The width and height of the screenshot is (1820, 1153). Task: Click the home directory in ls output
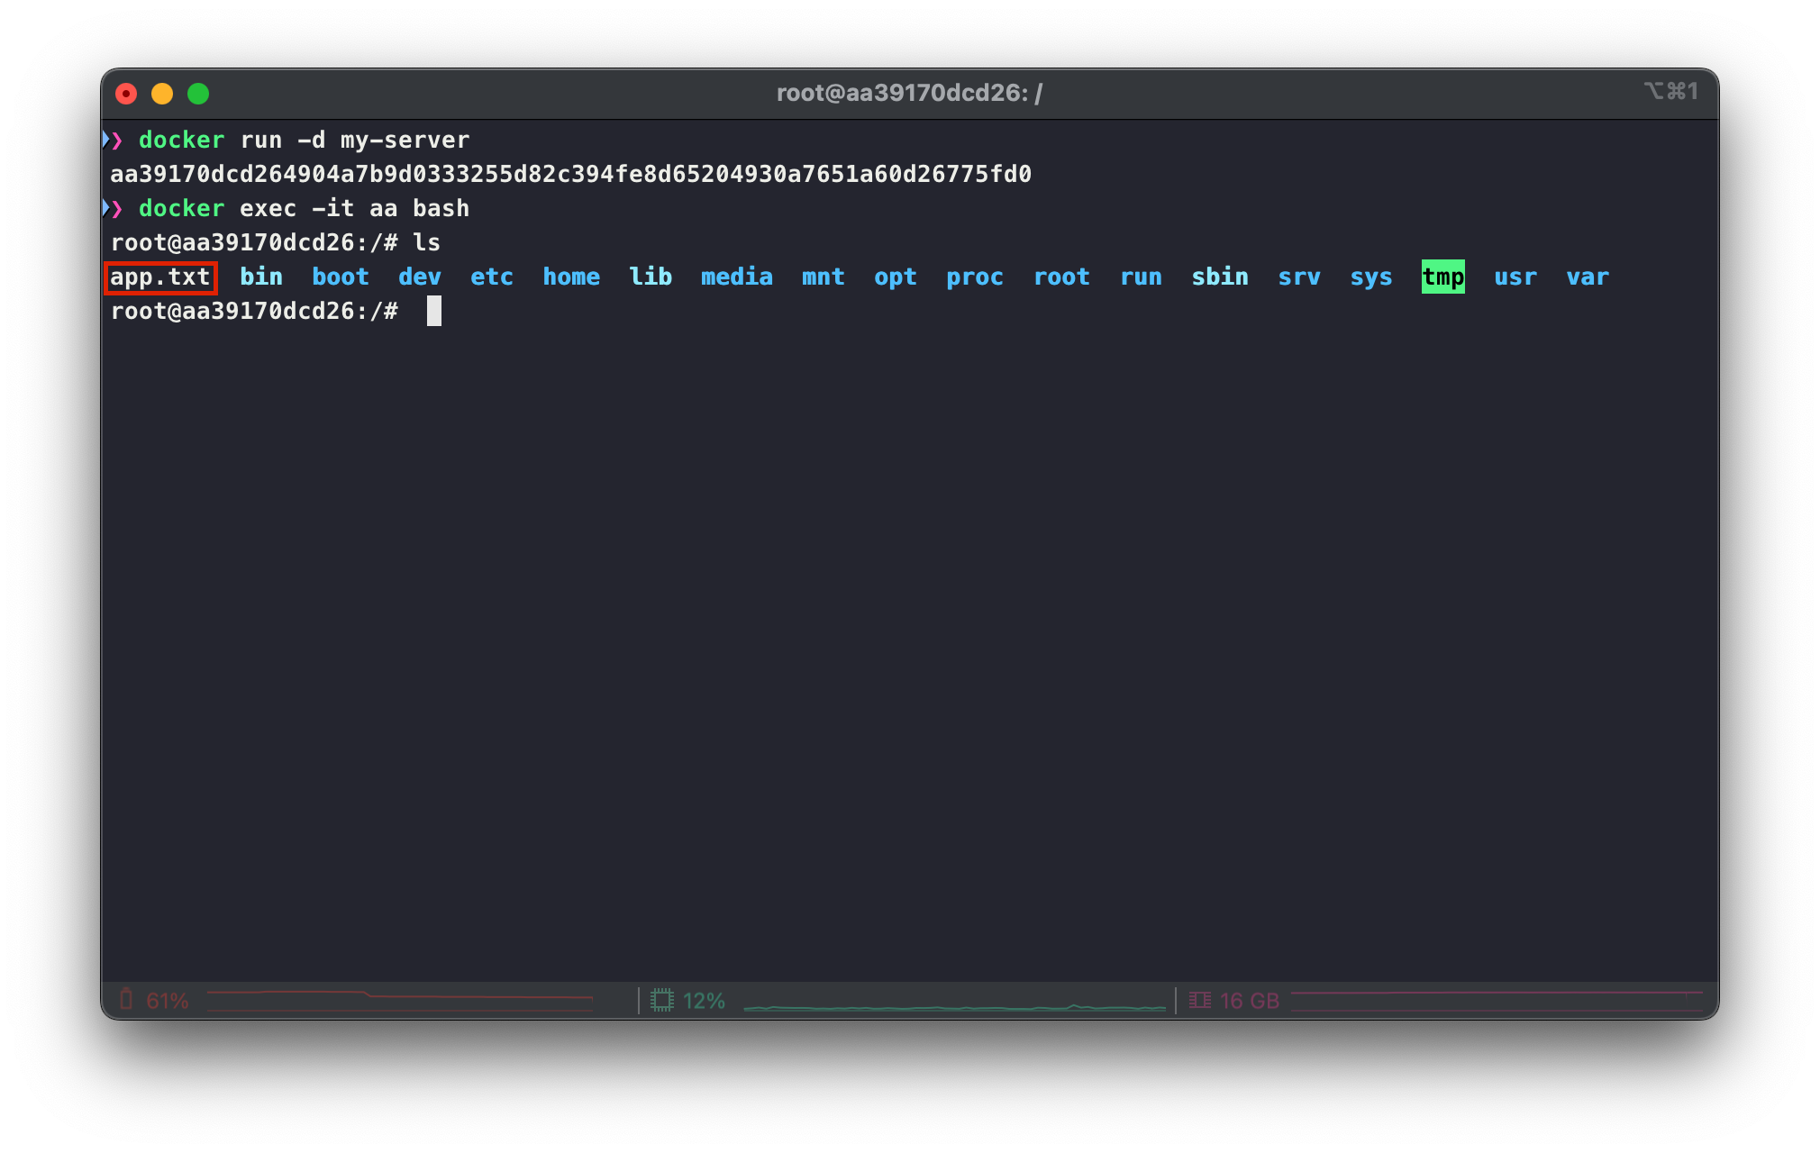pos(571,277)
